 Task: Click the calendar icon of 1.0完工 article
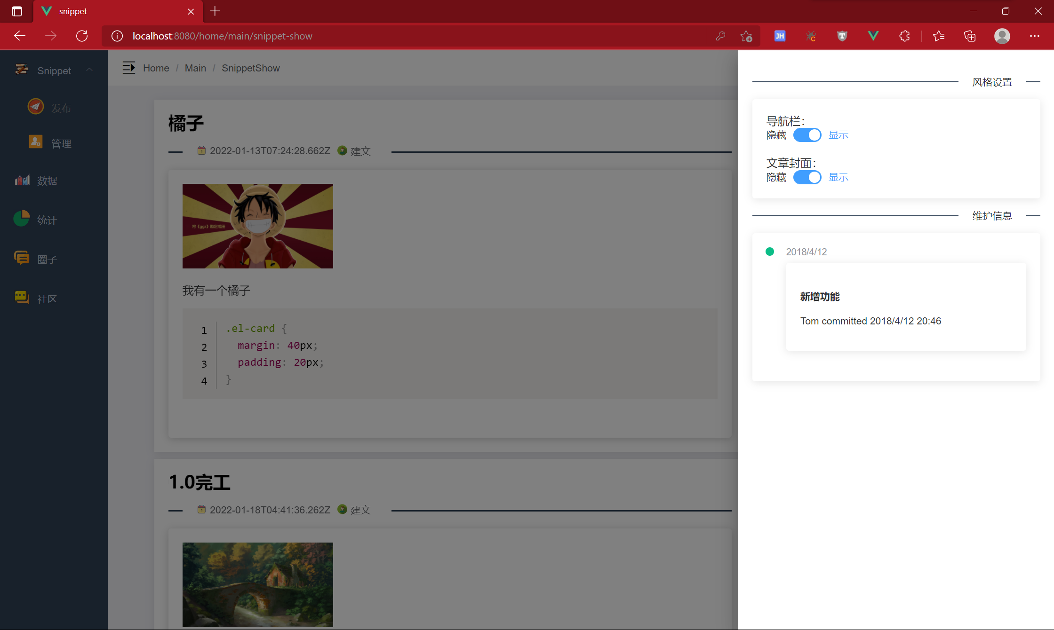pyautogui.click(x=201, y=509)
